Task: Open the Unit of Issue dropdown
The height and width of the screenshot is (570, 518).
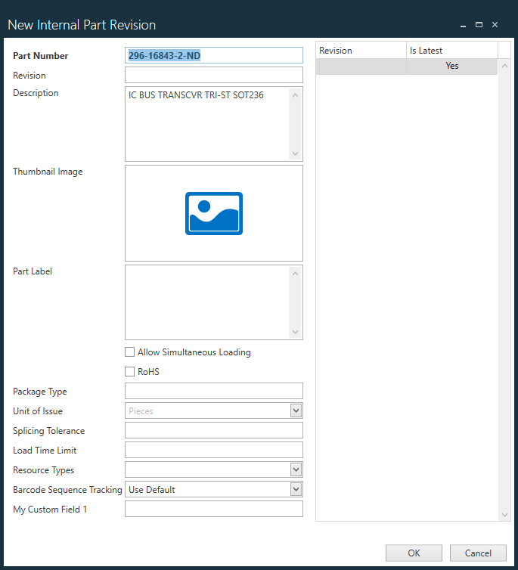Action: pos(296,410)
